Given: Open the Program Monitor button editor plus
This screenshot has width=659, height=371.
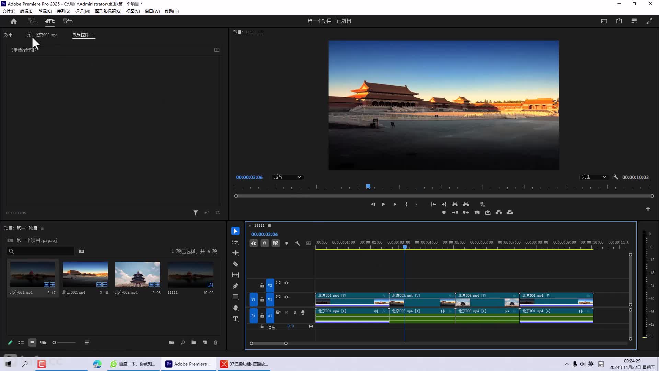Looking at the screenshot, I should pyautogui.click(x=648, y=209).
